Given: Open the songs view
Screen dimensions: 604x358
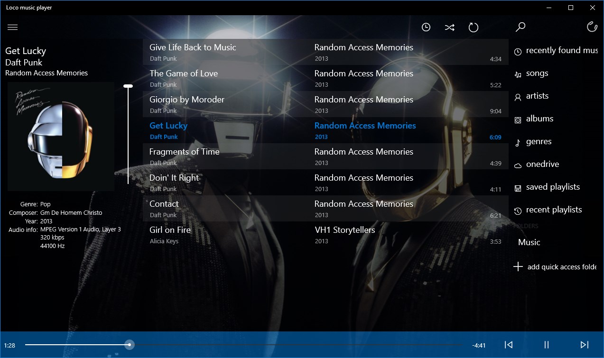Looking at the screenshot, I should [537, 73].
